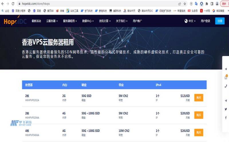Viewport: 229px width, 143px height.
Task: Click the Facebook icon in right sidebar
Action: (226, 118)
